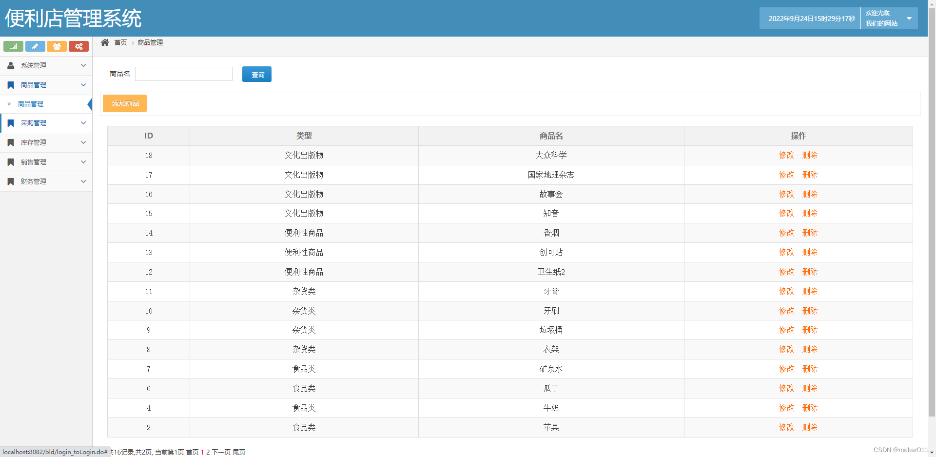Click the scrollbar down arrow
936x457 pixels.
[932, 453]
